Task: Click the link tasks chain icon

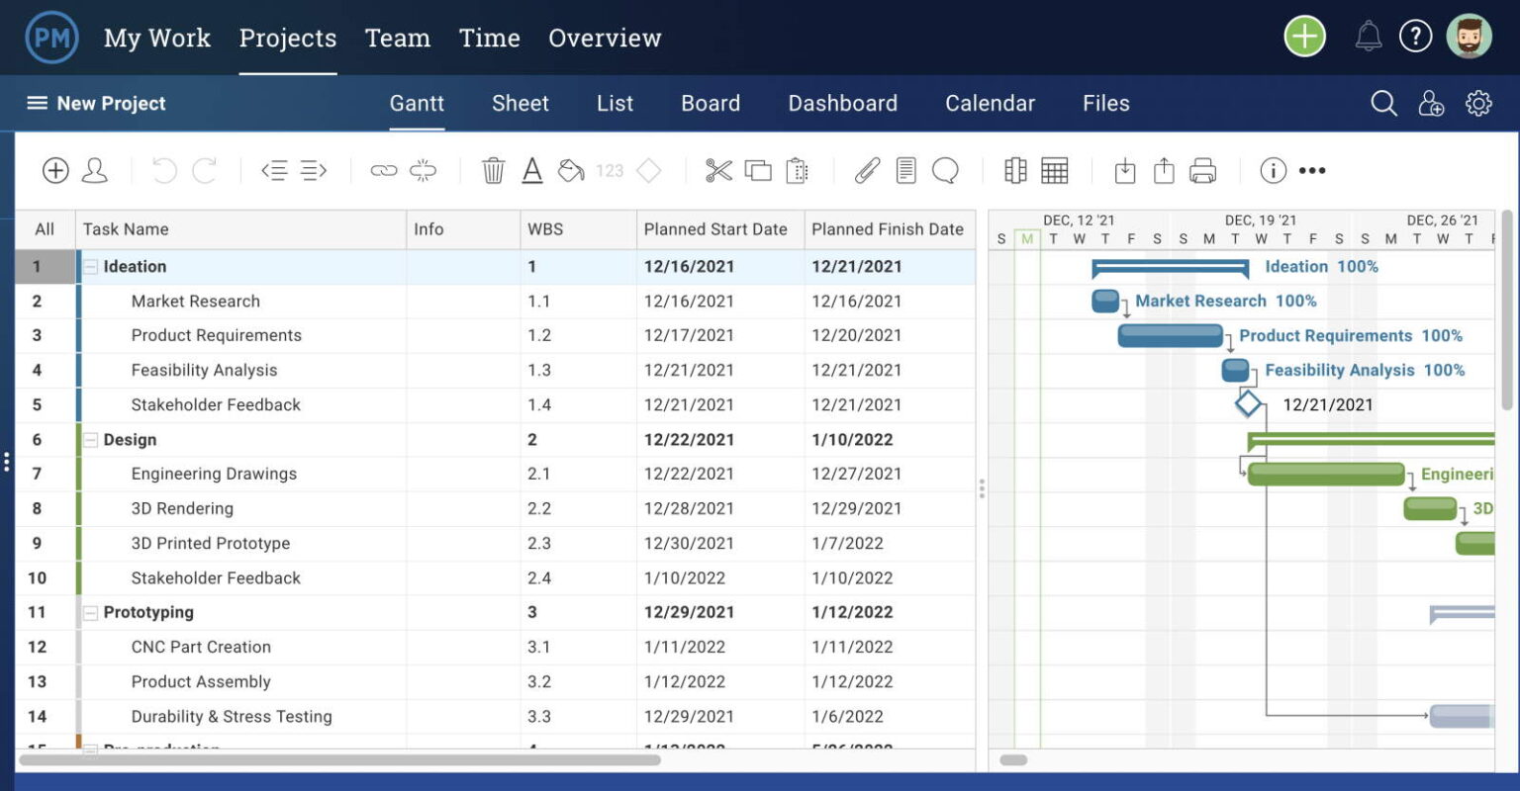Action: click(383, 170)
